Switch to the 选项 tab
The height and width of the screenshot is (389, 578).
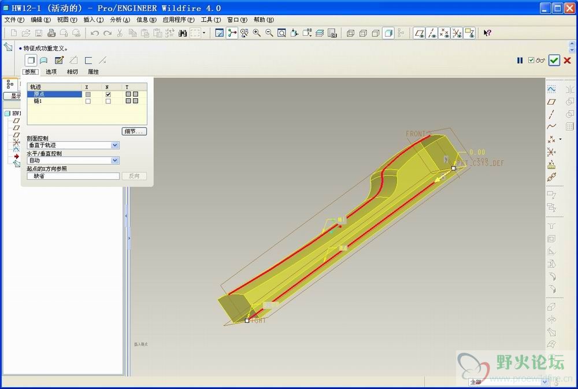coord(51,72)
